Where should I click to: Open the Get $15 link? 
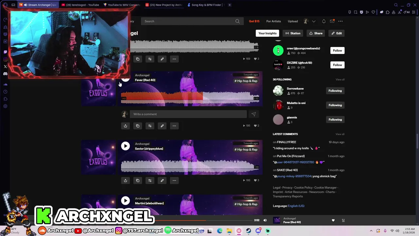click(254, 21)
